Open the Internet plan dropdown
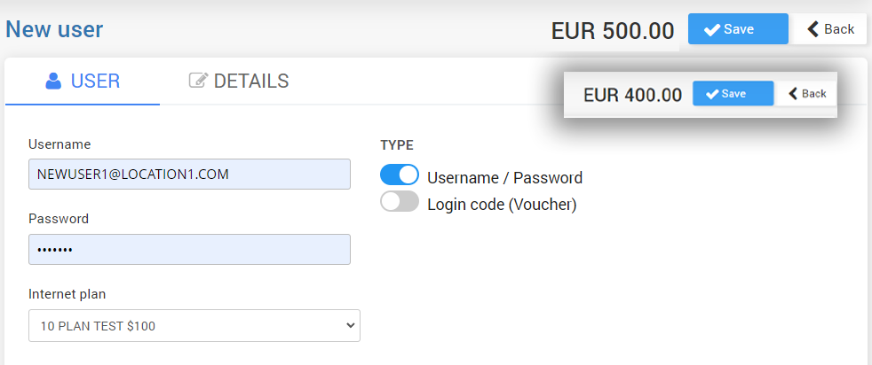 coord(194,326)
